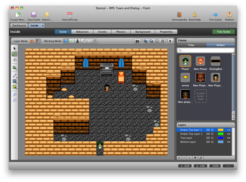
Task: Click green swatch of Empty Top Layer 2
Action: click(x=220, y=134)
